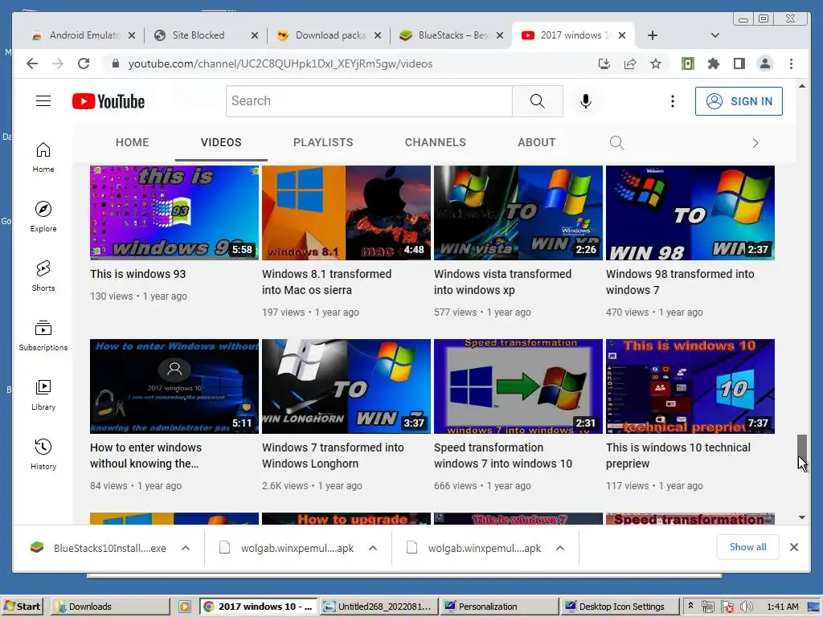The width and height of the screenshot is (823, 617).
Task: Open Downloads window from taskbar
Action: click(x=110, y=607)
